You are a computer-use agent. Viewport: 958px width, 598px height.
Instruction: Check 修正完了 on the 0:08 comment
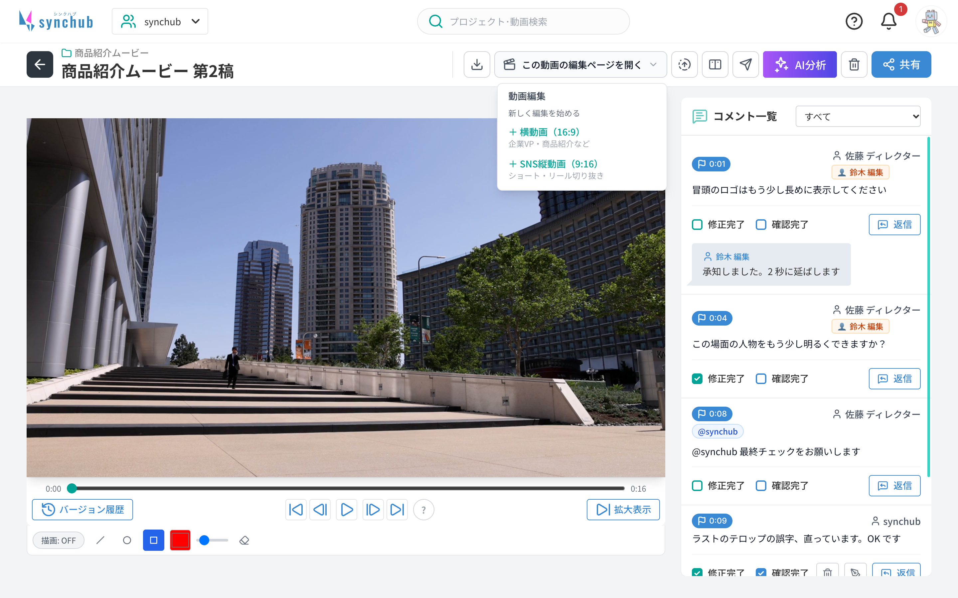pyautogui.click(x=697, y=485)
